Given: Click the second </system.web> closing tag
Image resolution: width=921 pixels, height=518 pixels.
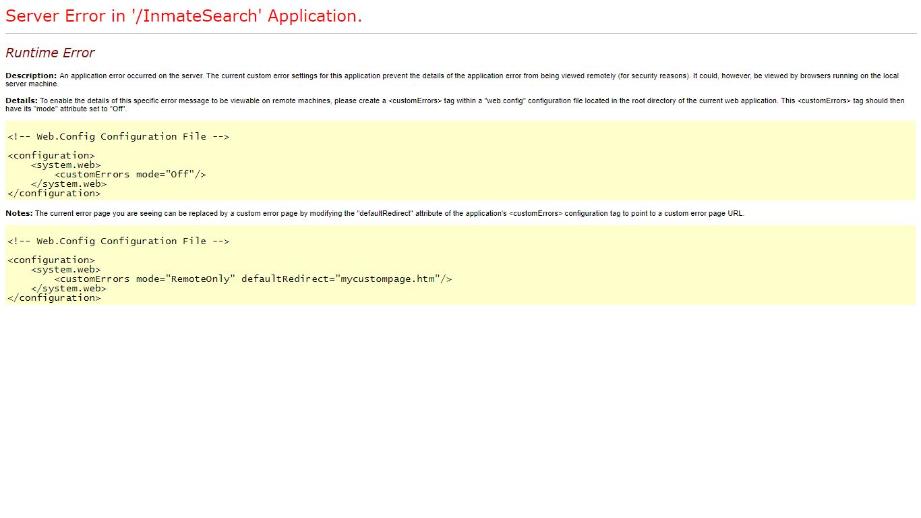Looking at the screenshot, I should 69,288.
